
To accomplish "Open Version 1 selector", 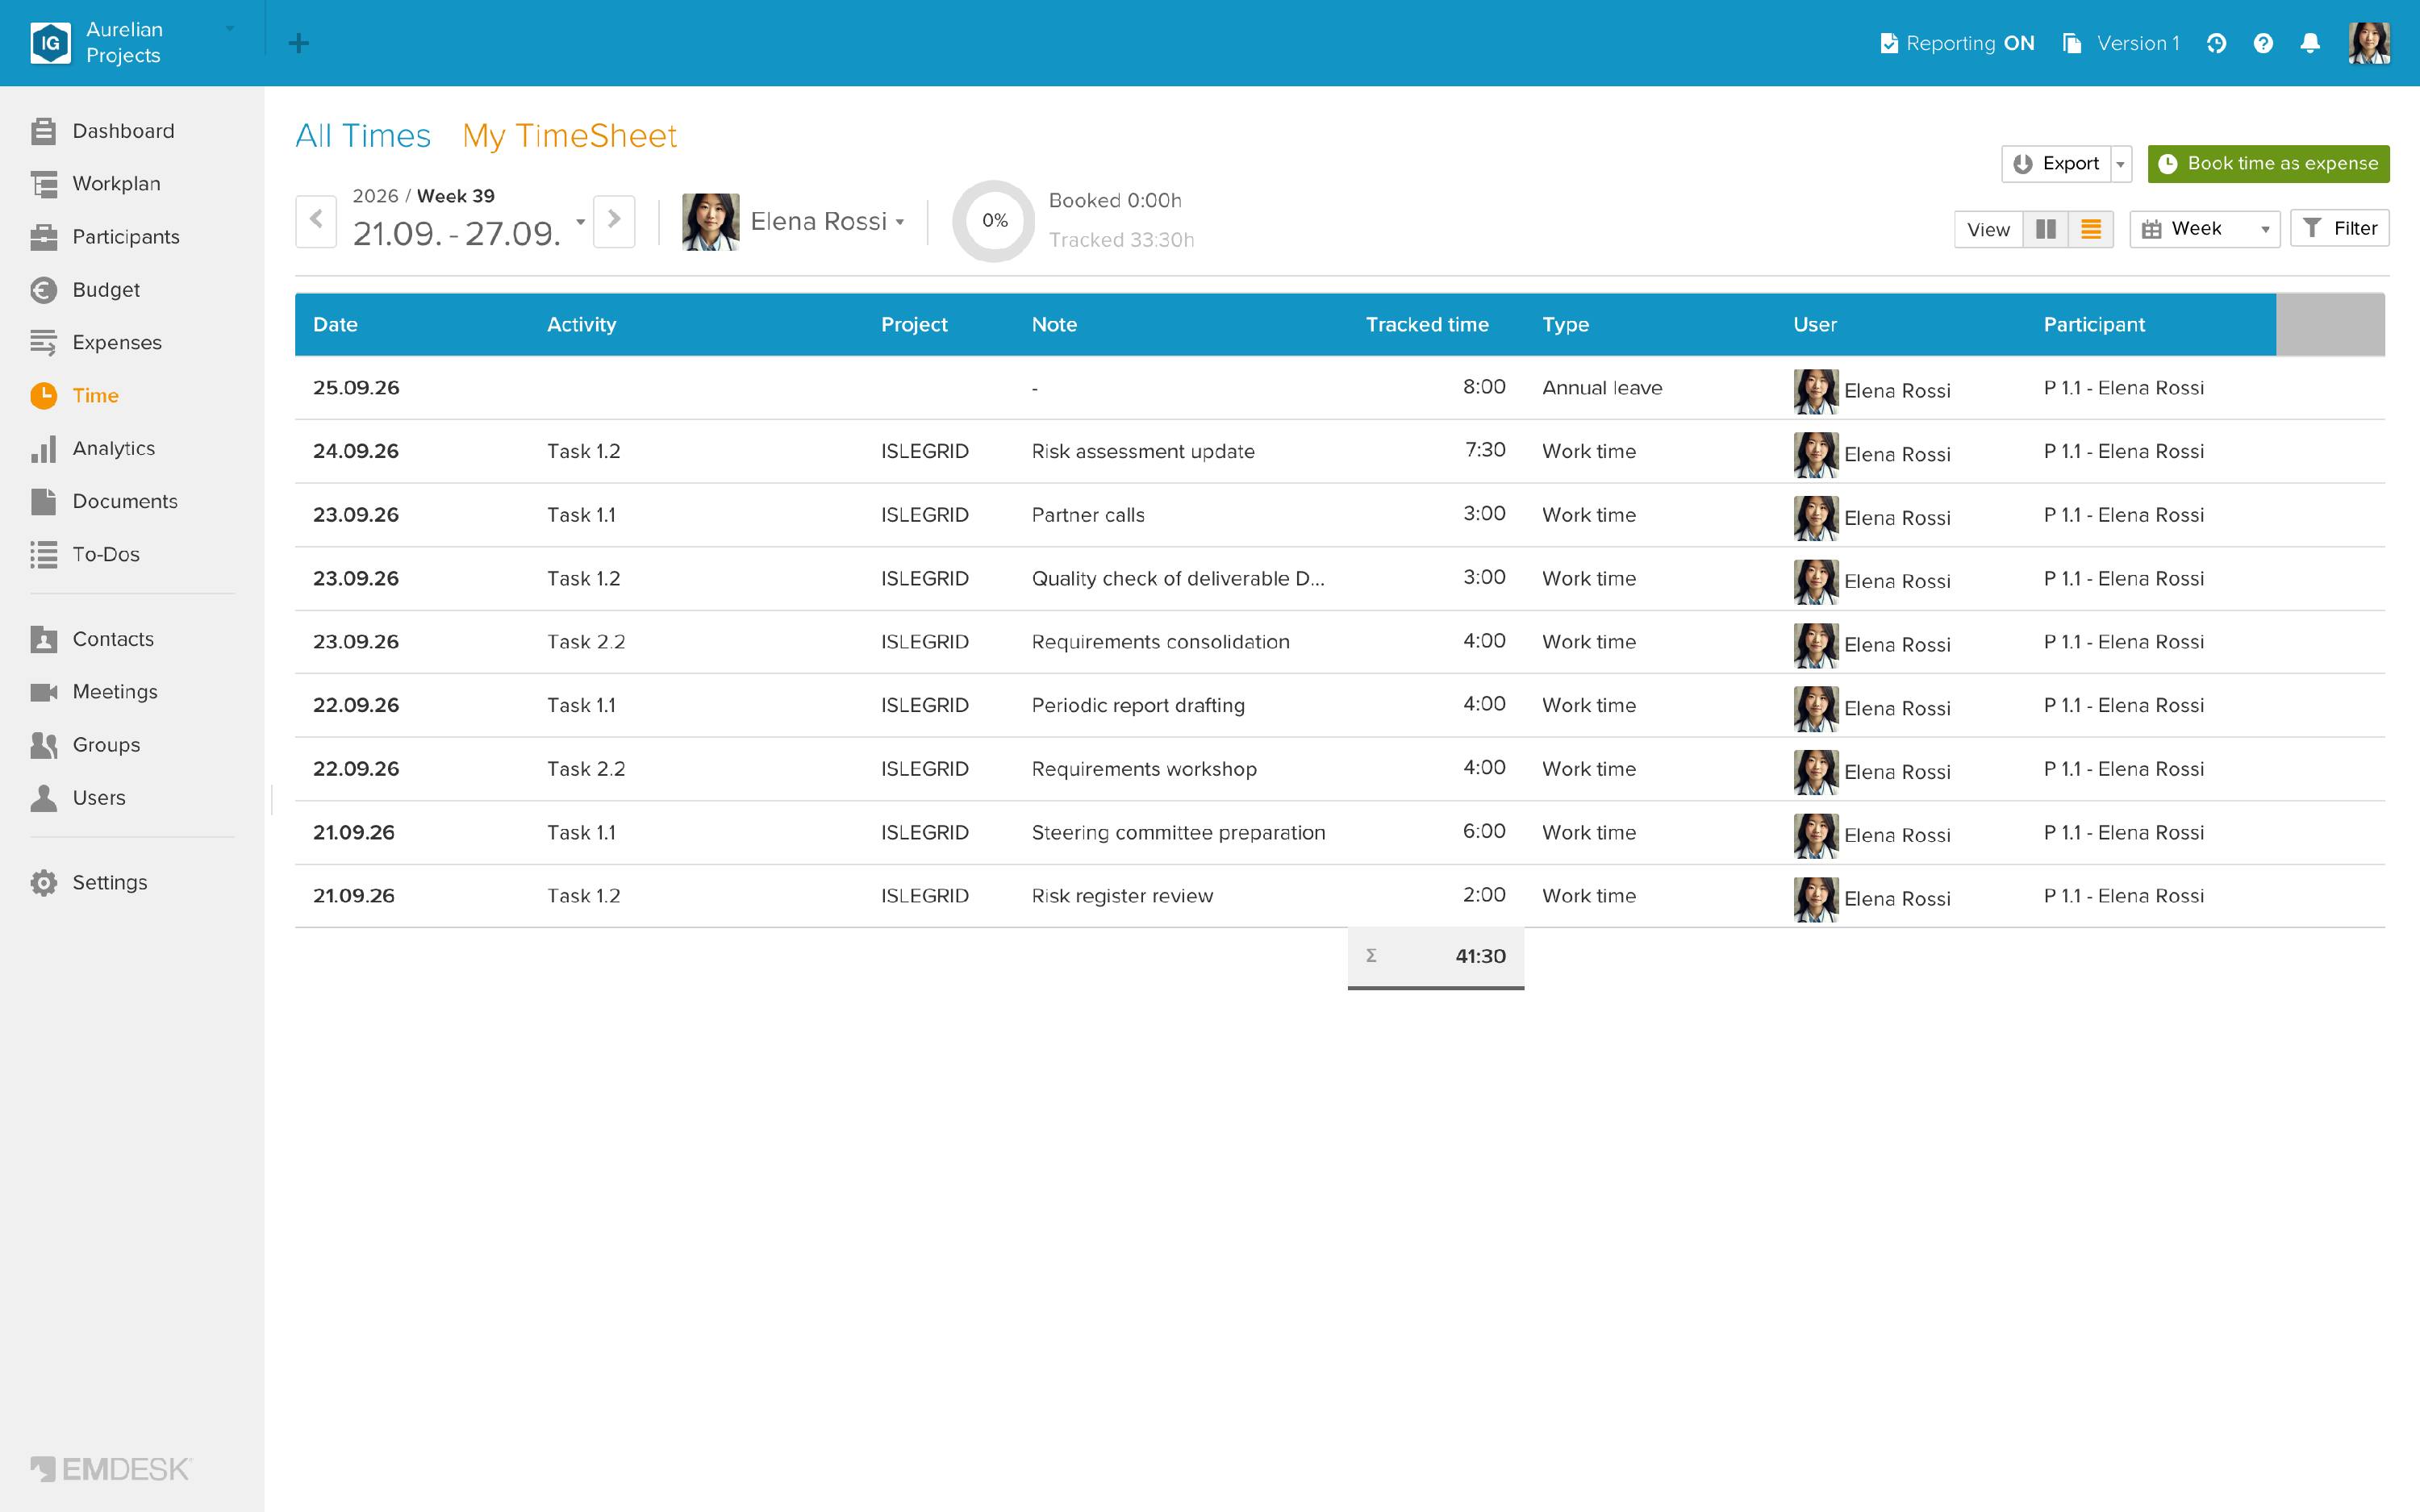I will click(x=2120, y=43).
